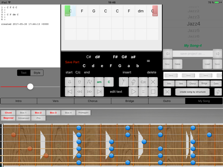Toggle Box 2 on the fretboard
This screenshot has height=167, width=223.
click(38, 113)
